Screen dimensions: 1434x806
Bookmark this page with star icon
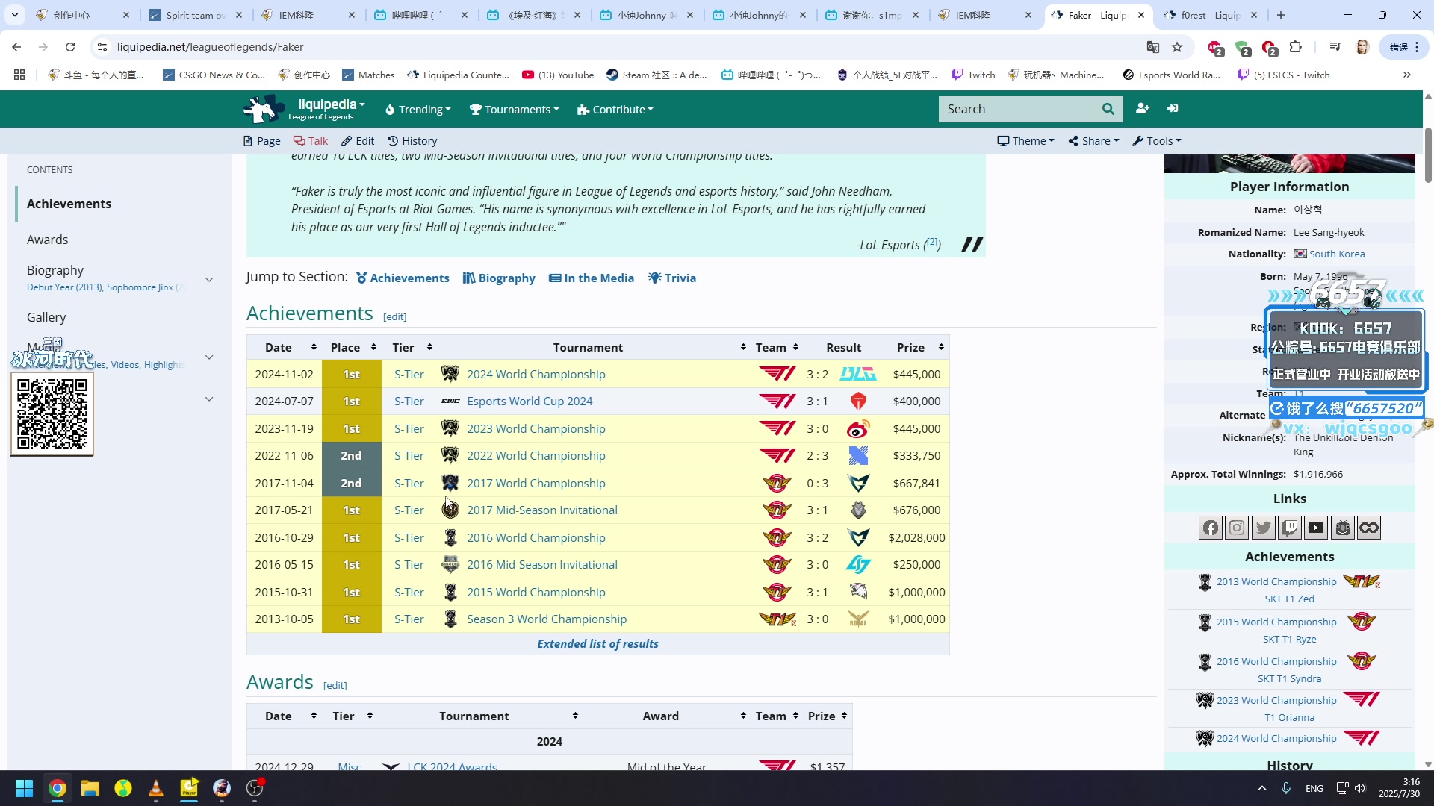[x=1178, y=47]
